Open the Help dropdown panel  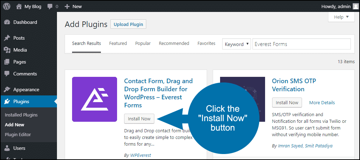[x=341, y=17]
